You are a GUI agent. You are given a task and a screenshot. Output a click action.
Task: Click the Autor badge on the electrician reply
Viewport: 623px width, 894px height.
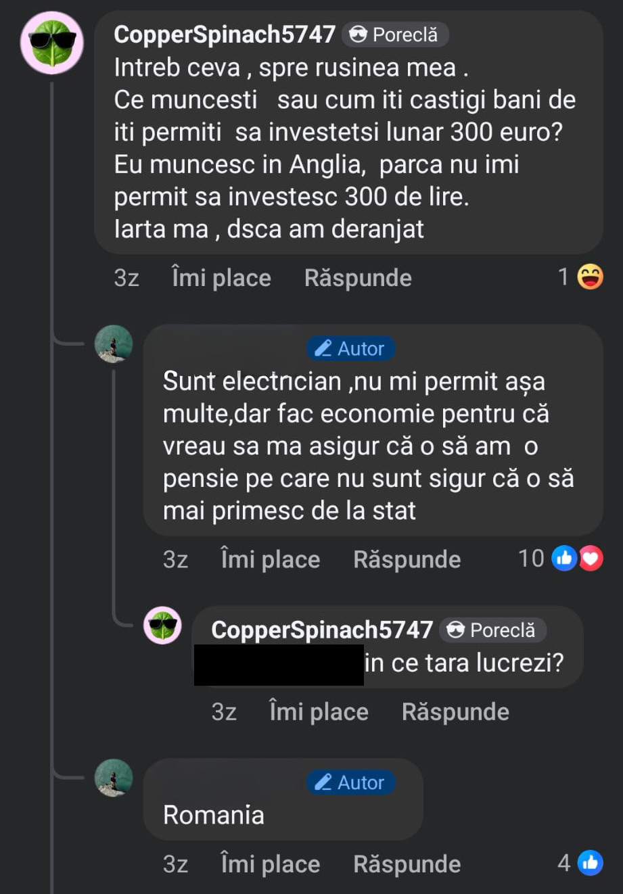[350, 348]
